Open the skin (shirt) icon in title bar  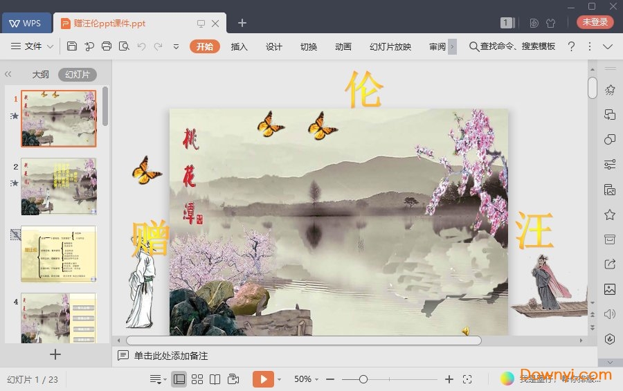550,23
